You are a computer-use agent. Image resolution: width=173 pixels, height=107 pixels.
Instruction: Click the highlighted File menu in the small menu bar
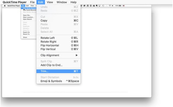coord(23,6)
